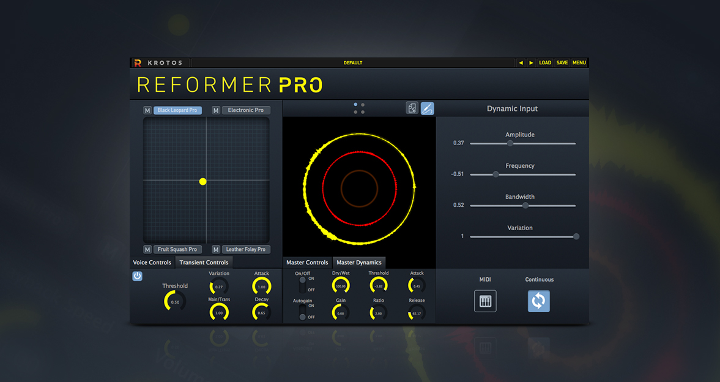
Task: Open the MENU button
Action: tap(579, 63)
